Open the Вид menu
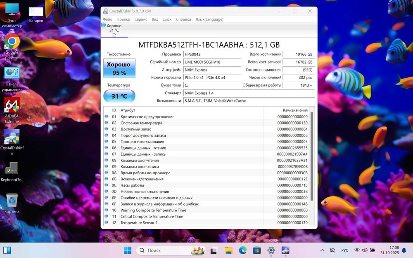The image size is (413, 258). [x=155, y=19]
